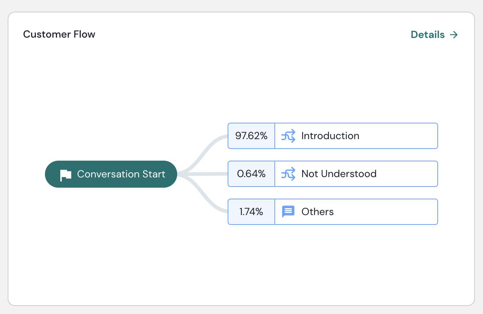Click empty space at right of Not Understood row

pyautogui.click(x=409, y=174)
